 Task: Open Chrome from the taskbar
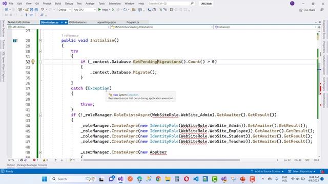tap(158, 179)
